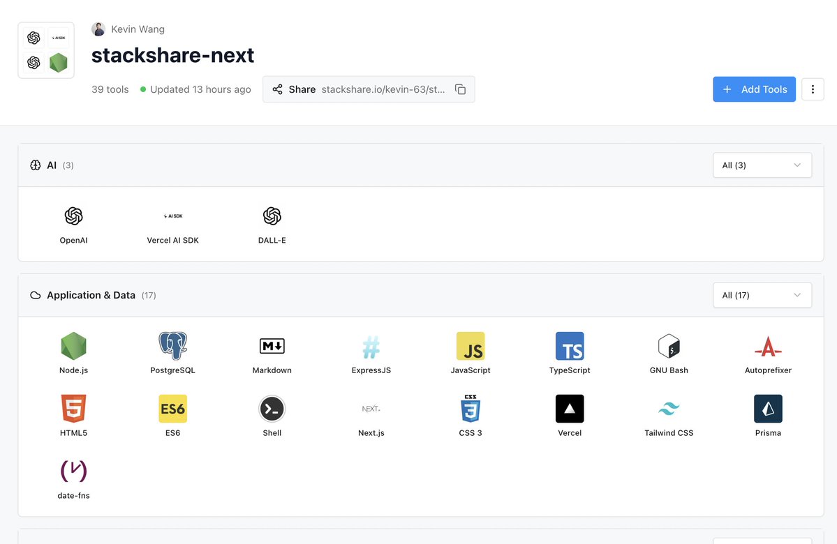
Task: Click the stack logo collage thumbnail
Action: (46, 50)
